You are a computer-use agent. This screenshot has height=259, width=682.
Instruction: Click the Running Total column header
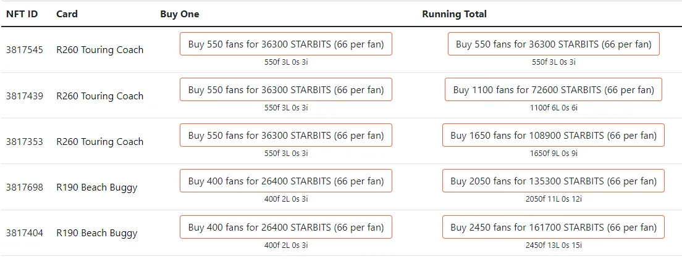[x=454, y=14]
